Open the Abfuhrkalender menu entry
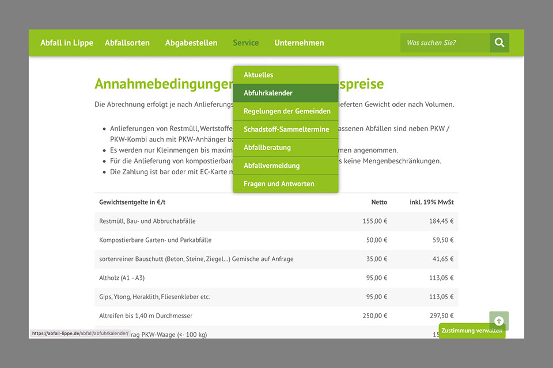Viewport: 553px width, 368px height. (268, 93)
